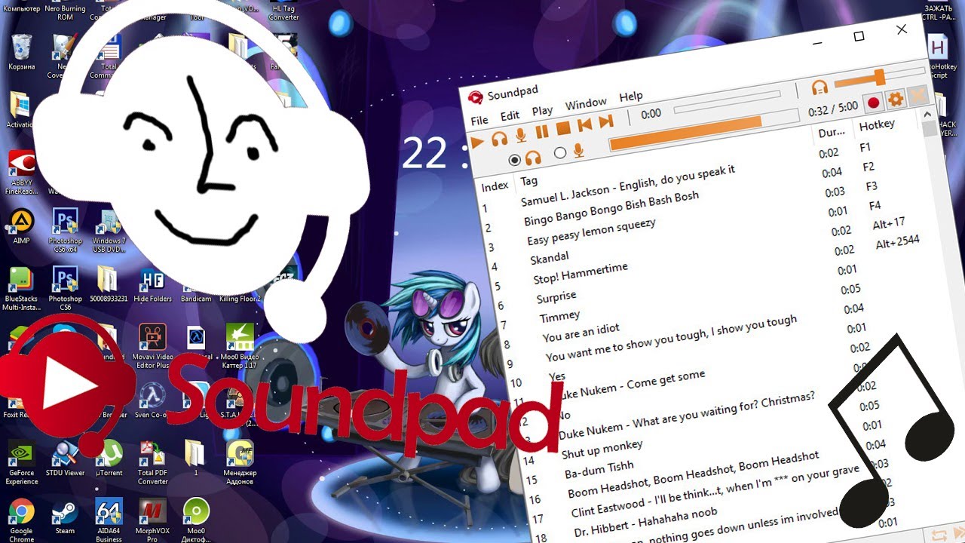The width and height of the screenshot is (965, 543).
Task: Select the microphone output radio button
Action: point(559,153)
